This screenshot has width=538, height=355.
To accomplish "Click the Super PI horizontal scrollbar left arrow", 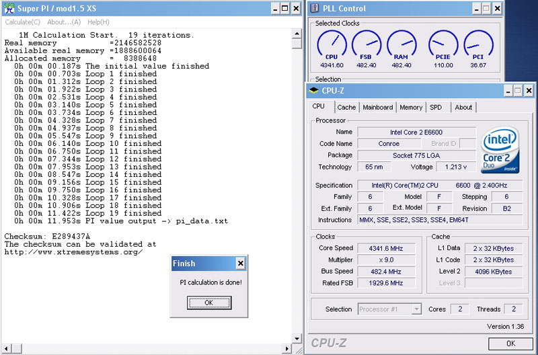I will (6, 349).
